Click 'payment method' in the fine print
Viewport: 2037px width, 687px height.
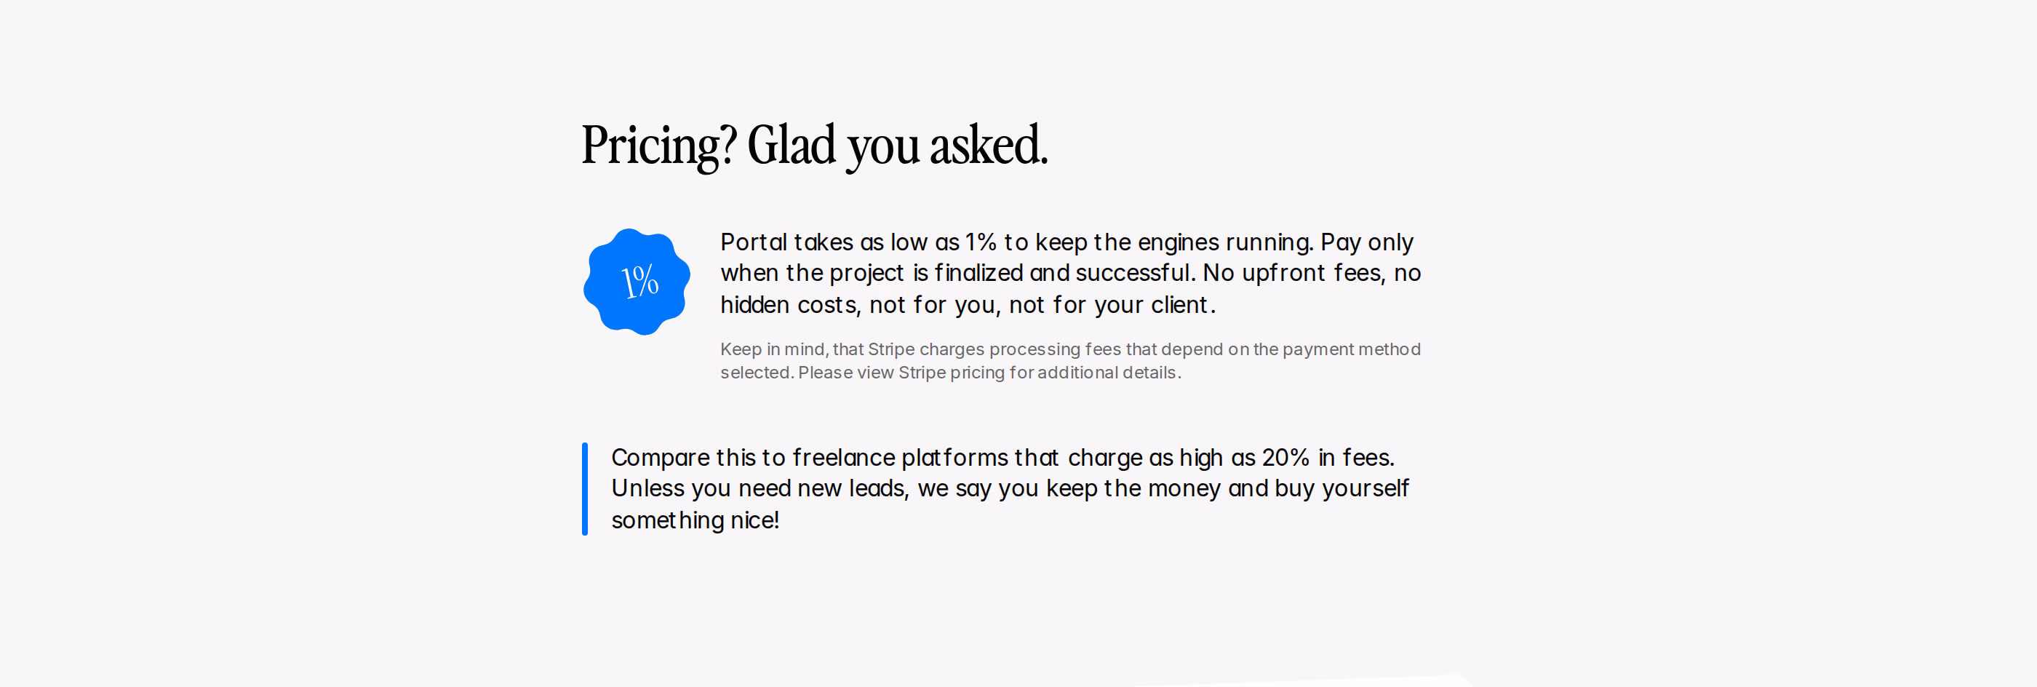click(1352, 350)
